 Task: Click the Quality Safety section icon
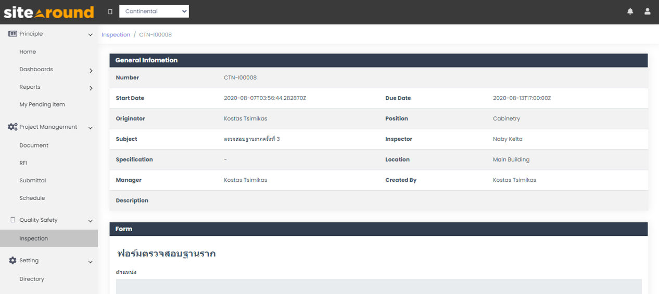pyautogui.click(x=12, y=220)
